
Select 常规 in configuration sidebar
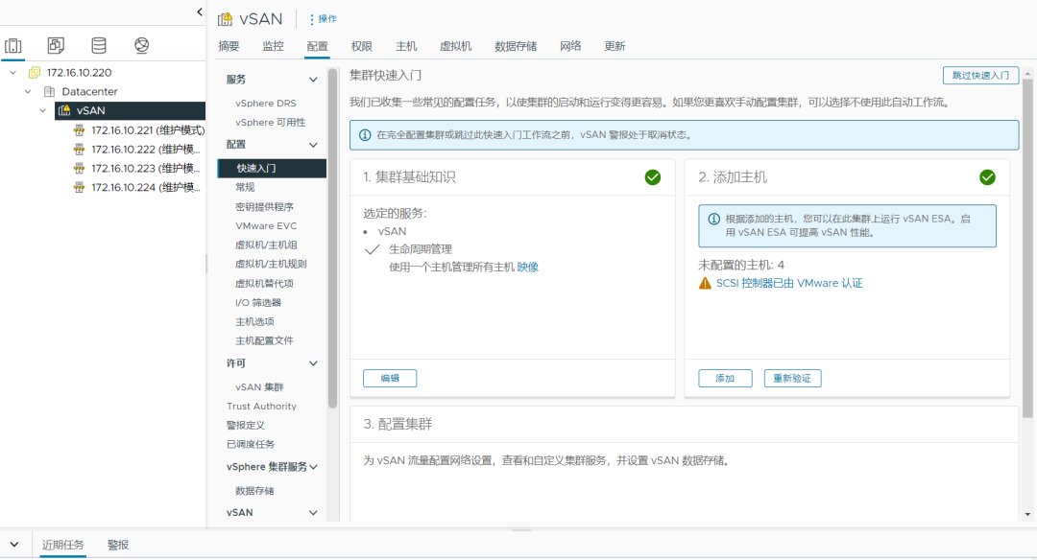coord(246,188)
